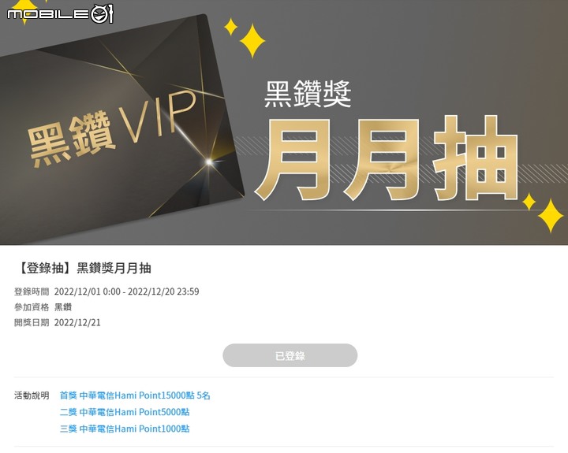Click the small yellow sparkle above the VIP card

coord(230,27)
